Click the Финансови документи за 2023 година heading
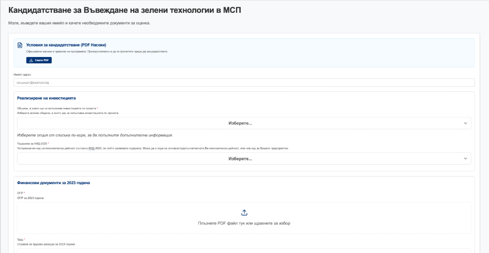This screenshot has height=253, width=489. pyautogui.click(x=53, y=183)
